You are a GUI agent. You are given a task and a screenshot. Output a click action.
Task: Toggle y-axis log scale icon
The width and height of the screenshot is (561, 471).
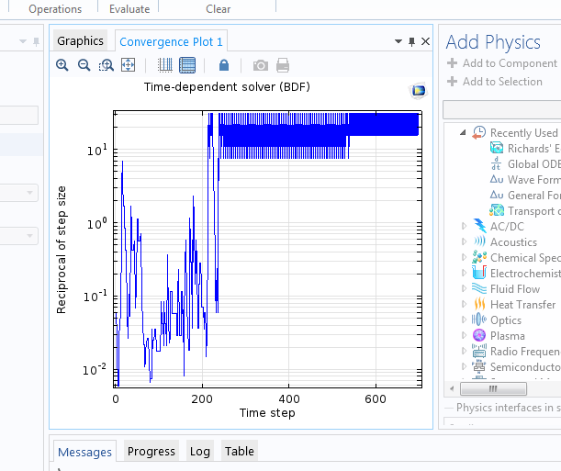[x=187, y=65]
